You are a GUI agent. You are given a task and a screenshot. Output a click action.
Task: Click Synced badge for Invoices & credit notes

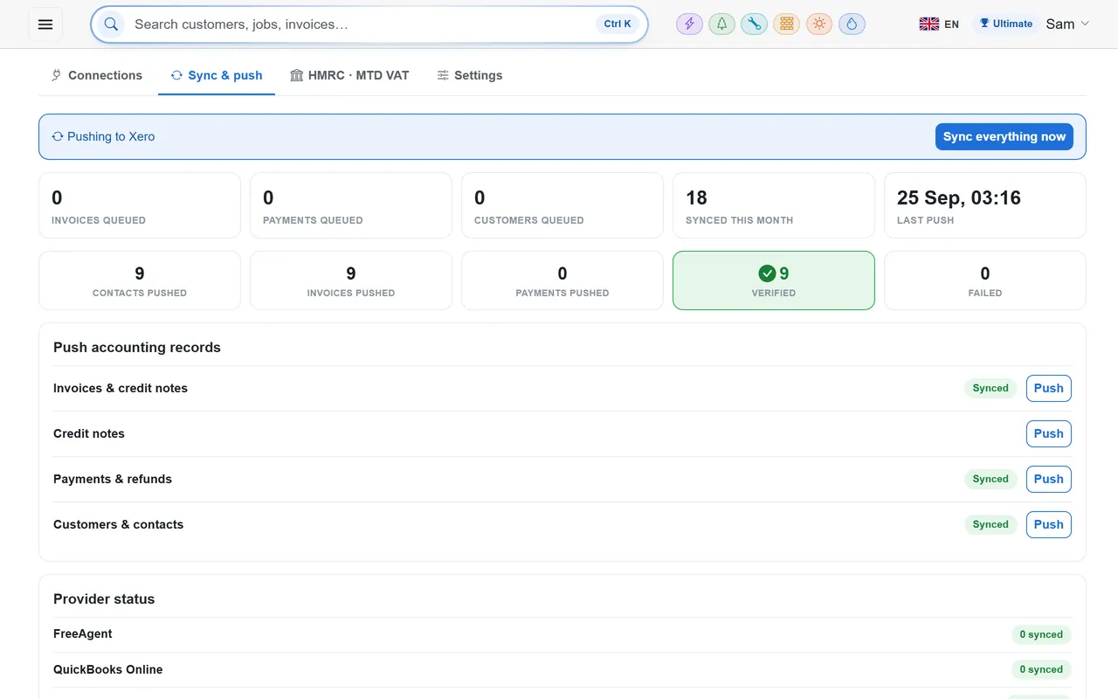(990, 388)
